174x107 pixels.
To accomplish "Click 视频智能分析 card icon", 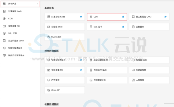I will coord(91,80).
